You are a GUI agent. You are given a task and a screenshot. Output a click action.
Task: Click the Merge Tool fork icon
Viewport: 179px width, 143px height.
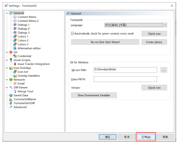click(15, 92)
